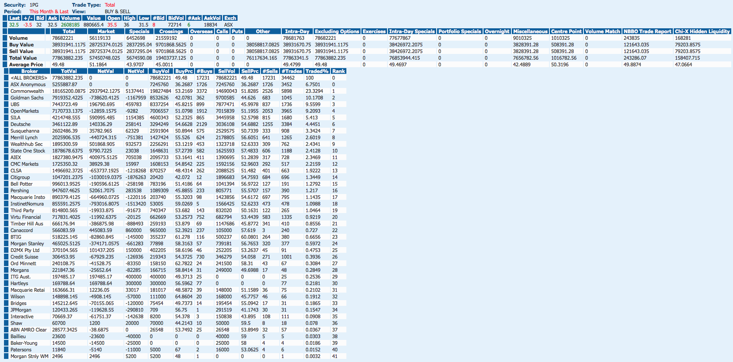Screen dimensions: 733x362
Task: Select the Citigroup broker row
Action: 175,177
